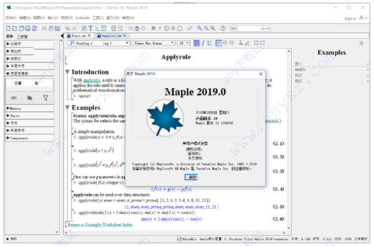This screenshot has height=246, width=373.
Task: Open the Window (W) menu
Action: [113, 18]
